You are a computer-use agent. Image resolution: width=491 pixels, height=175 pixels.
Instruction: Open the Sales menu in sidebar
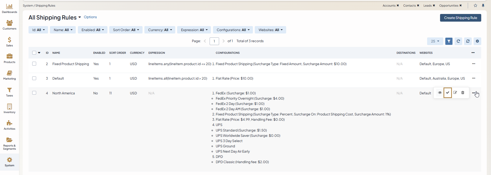[10, 42]
